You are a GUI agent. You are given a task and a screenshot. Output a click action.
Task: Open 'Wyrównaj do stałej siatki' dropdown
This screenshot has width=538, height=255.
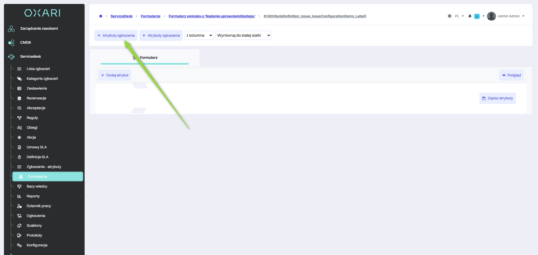243,36
